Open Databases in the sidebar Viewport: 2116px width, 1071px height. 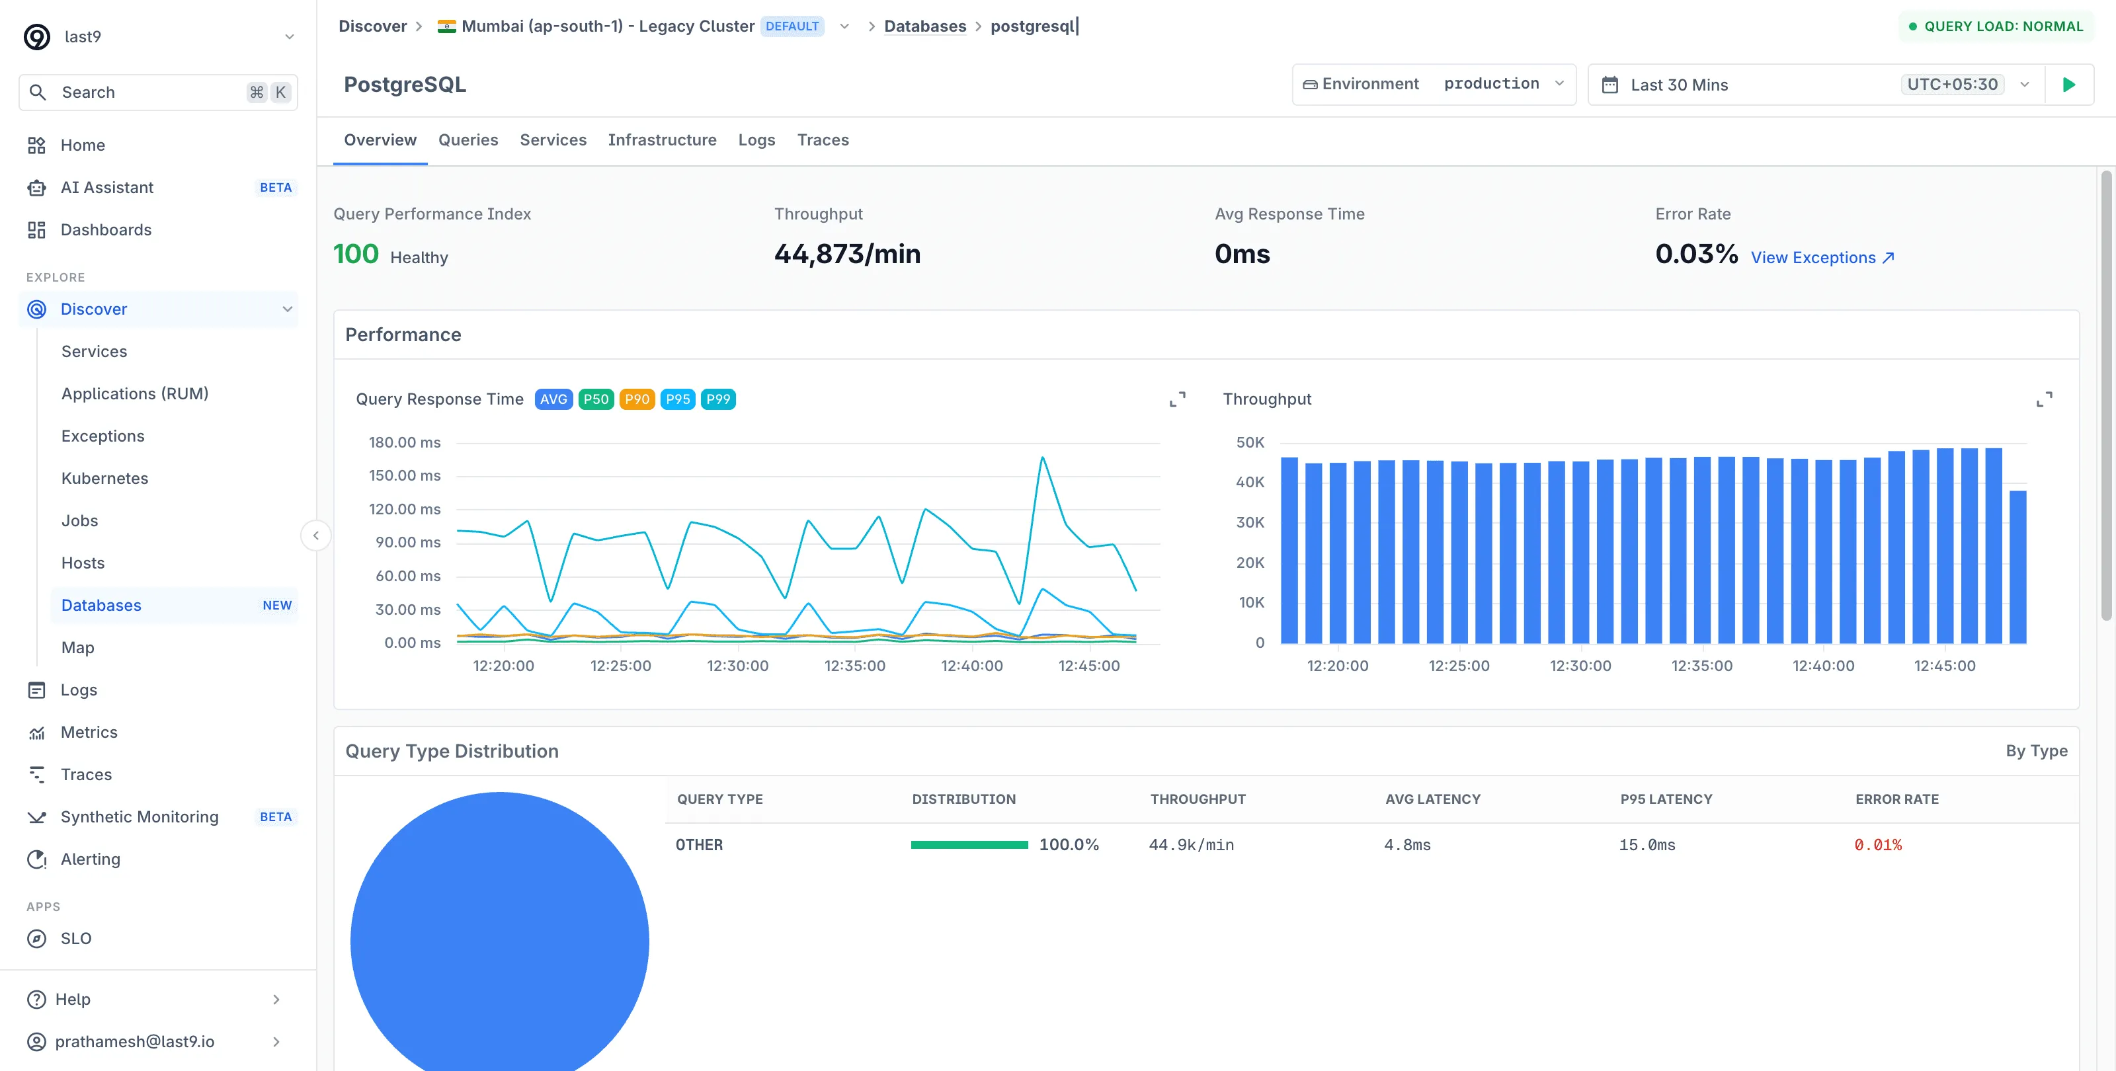pos(174,606)
